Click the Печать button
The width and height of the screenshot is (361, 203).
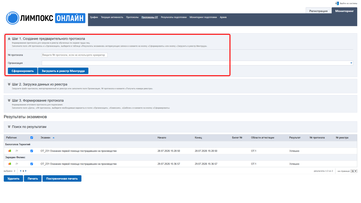point(33,179)
